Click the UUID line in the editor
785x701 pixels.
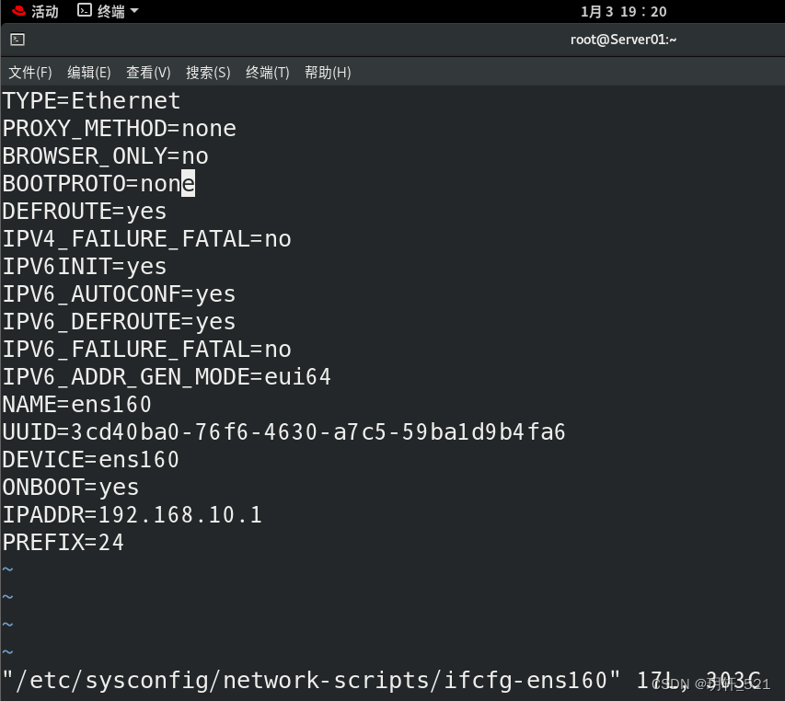coord(283,432)
